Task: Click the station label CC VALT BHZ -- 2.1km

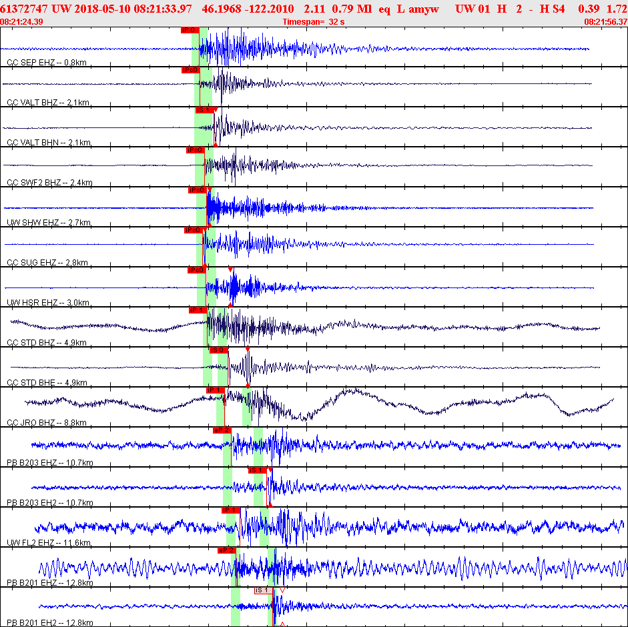Action: [x=48, y=103]
